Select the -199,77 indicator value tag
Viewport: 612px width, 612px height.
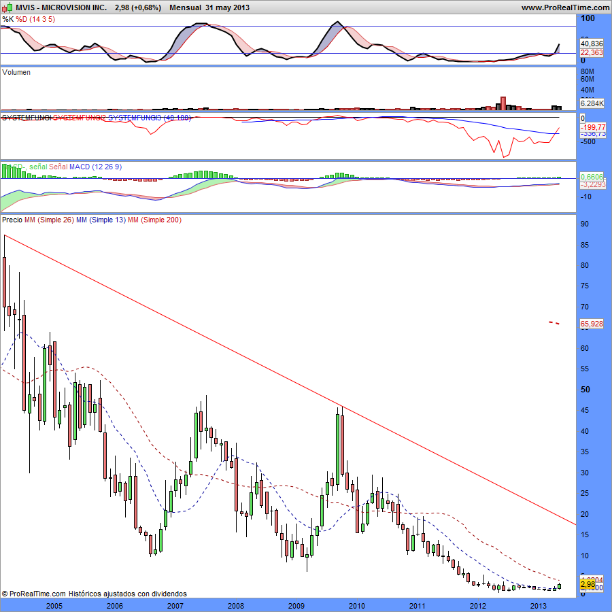(593, 127)
